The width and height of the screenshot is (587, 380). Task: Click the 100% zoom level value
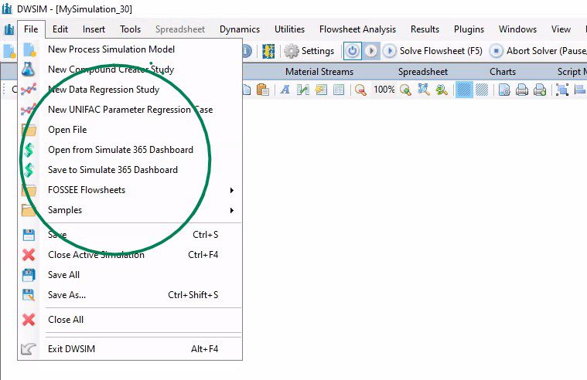click(384, 90)
